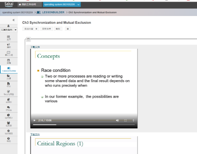The height and width of the screenshot is (154, 197).
Task: Play the Concepts lecture video
Action: pyautogui.click(x=34, y=120)
